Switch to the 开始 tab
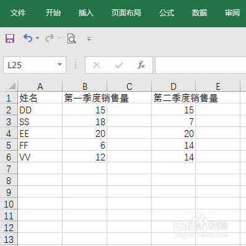This screenshot has height=246, width=246. click(x=53, y=13)
